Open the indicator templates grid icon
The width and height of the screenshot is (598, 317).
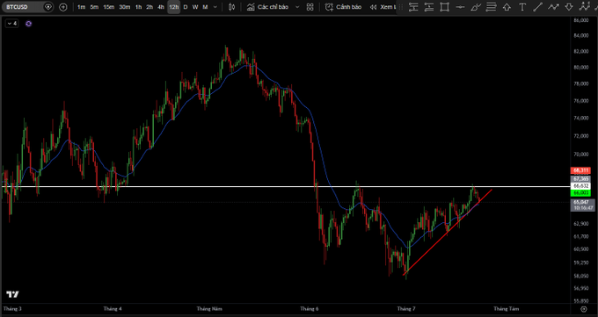pyautogui.click(x=310, y=7)
